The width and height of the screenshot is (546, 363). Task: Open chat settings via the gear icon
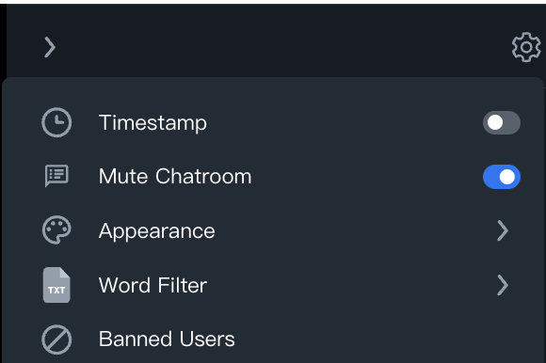pos(526,47)
